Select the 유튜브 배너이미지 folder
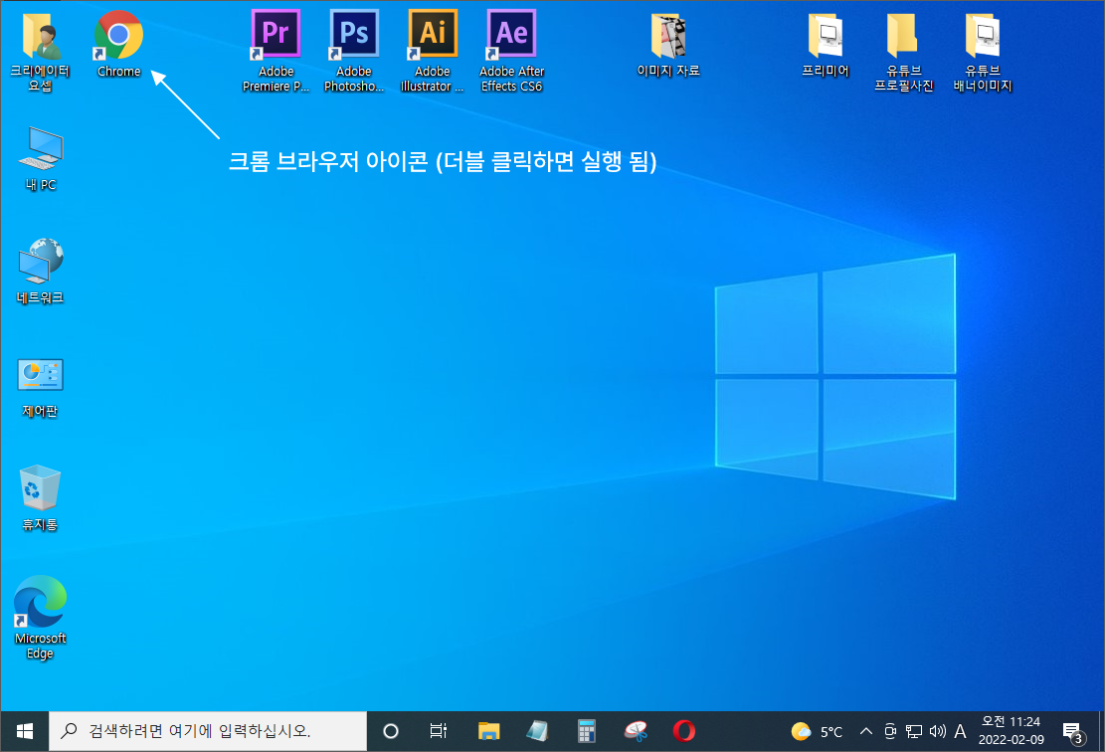The height and width of the screenshot is (752, 1105). [983, 52]
